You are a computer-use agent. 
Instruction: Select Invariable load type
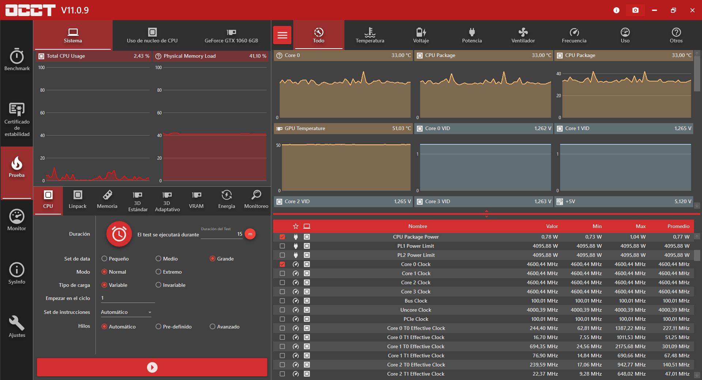pyautogui.click(x=170, y=285)
